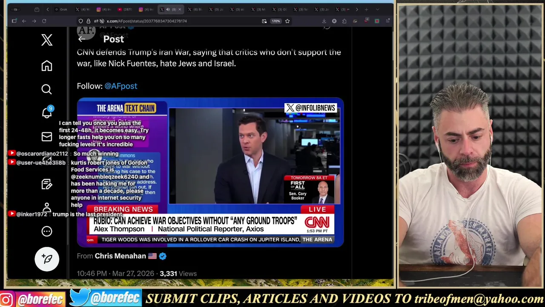Bookmark this page with star icon
The width and height of the screenshot is (545, 307).
pyautogui.click(x=287, y=21)
